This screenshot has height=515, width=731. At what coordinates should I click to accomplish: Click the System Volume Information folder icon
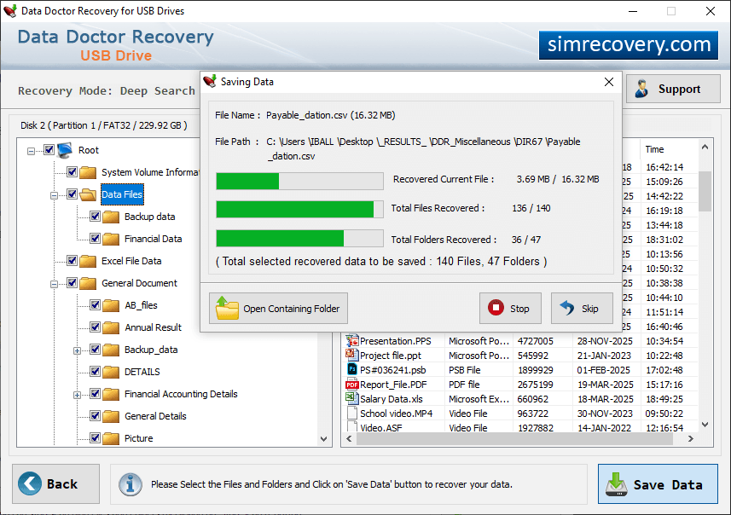(88, 172)
